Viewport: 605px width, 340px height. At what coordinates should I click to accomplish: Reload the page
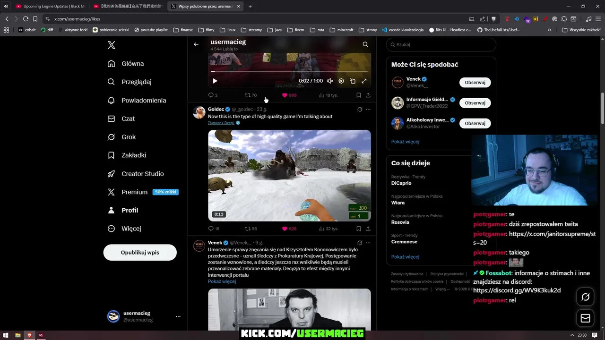point(26,19)
